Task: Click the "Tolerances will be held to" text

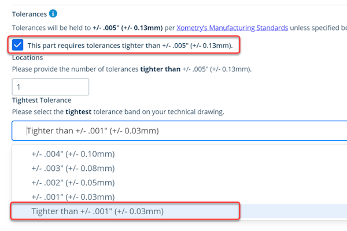Action: (51, 27)
